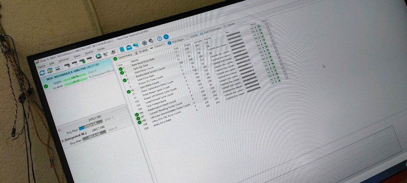Switch to the Günlük tab

pyautogui.click(x=191, y=37)
